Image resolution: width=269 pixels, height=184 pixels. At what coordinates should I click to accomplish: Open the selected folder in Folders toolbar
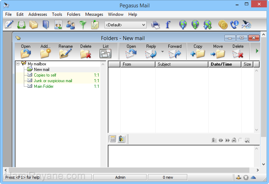point(26,51)
